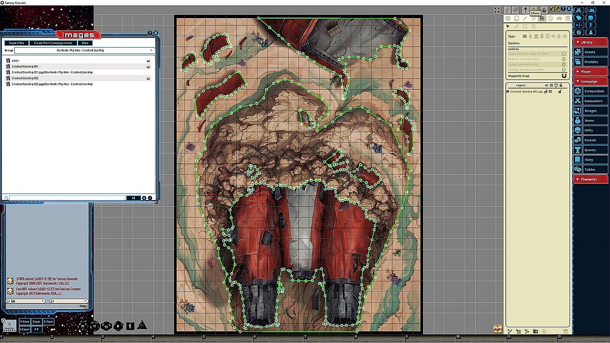Click the Import Files button
This screenshot has width=610, height=343.
pos(17,43)
